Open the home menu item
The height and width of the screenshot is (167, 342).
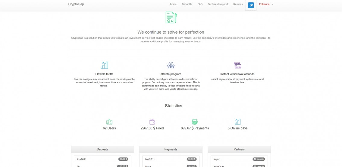pos(173,4)
